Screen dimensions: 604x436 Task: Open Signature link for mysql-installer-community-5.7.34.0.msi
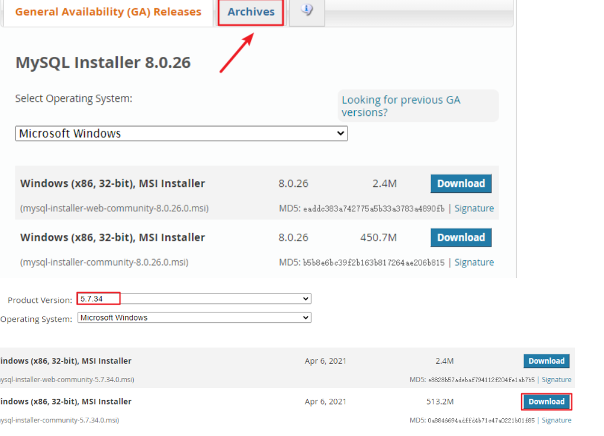556,420
